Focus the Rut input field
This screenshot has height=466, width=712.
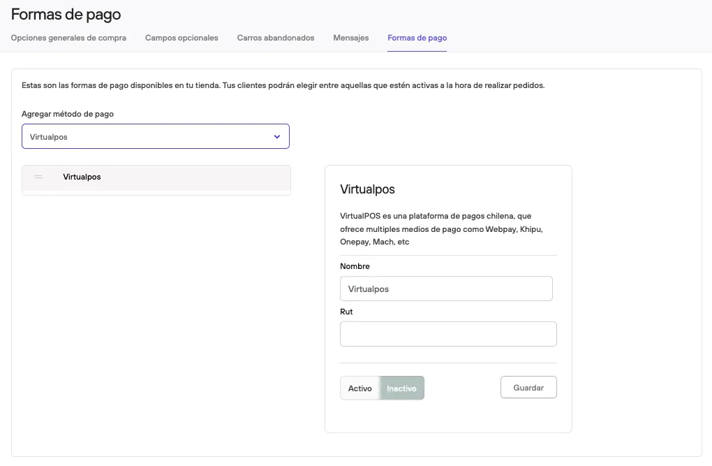pos(448,334)
